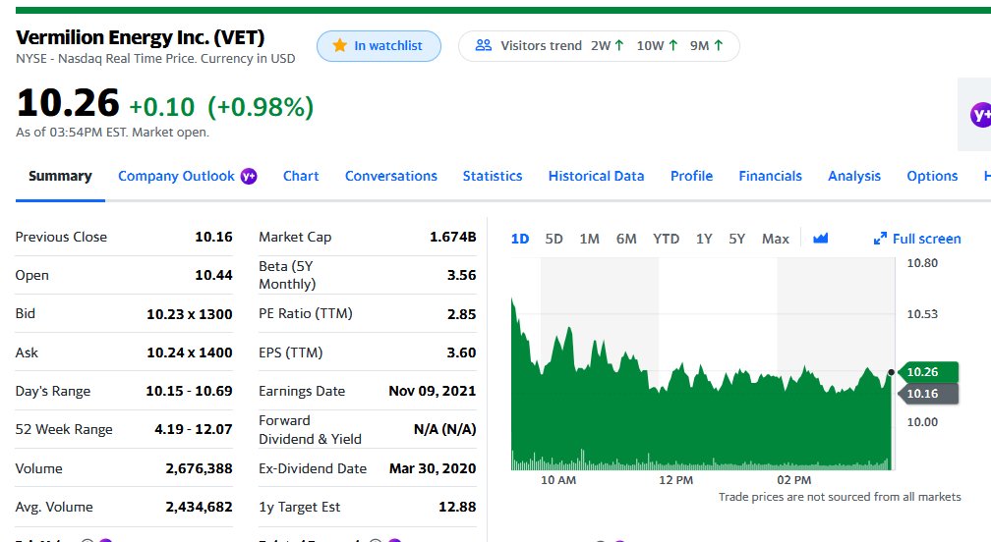991x542 pixels.
Task: Click the Market Cap value 1.674B
Action: click(452, 237)
